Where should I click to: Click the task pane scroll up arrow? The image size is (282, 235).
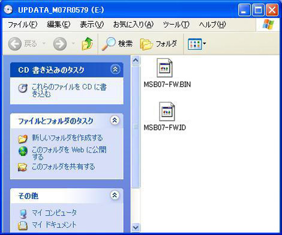click(136, 60)
